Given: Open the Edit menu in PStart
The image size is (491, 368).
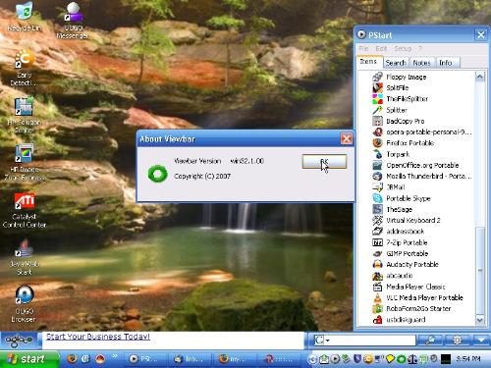Looking at the screenshot, I should pyautogui.click(x=381, y=49).
